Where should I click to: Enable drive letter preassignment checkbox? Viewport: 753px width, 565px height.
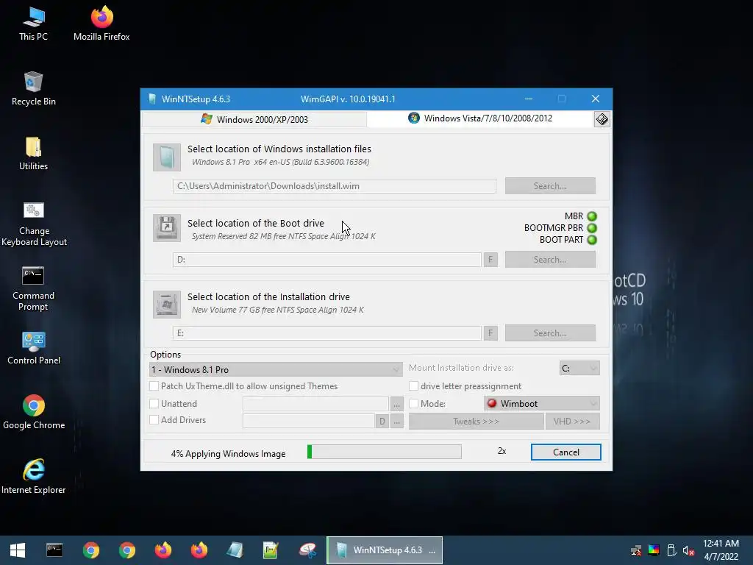(x=413, y=385)
